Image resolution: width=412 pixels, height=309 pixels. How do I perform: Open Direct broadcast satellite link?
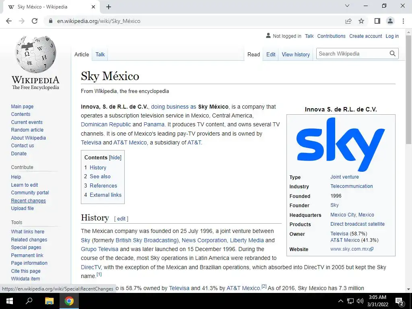pyautogui.click(x=357, y=224)
